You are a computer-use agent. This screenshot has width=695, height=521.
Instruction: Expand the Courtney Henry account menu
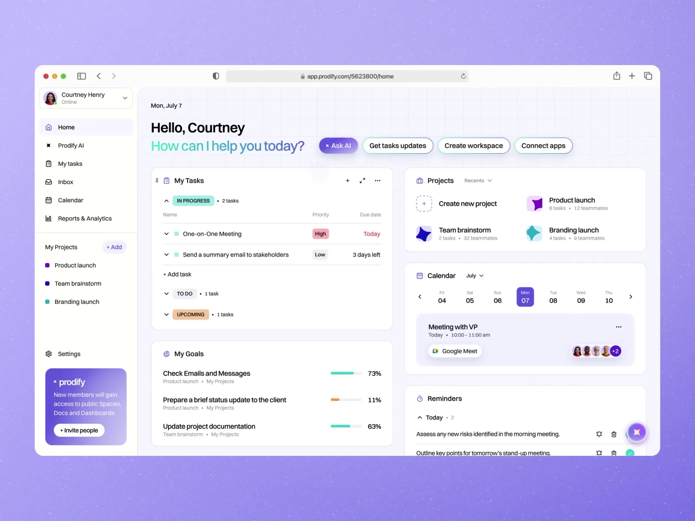pyautogui.click(x=125, y=98)
